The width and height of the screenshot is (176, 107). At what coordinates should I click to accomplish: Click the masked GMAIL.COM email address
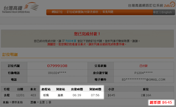[x=143, y=80]
